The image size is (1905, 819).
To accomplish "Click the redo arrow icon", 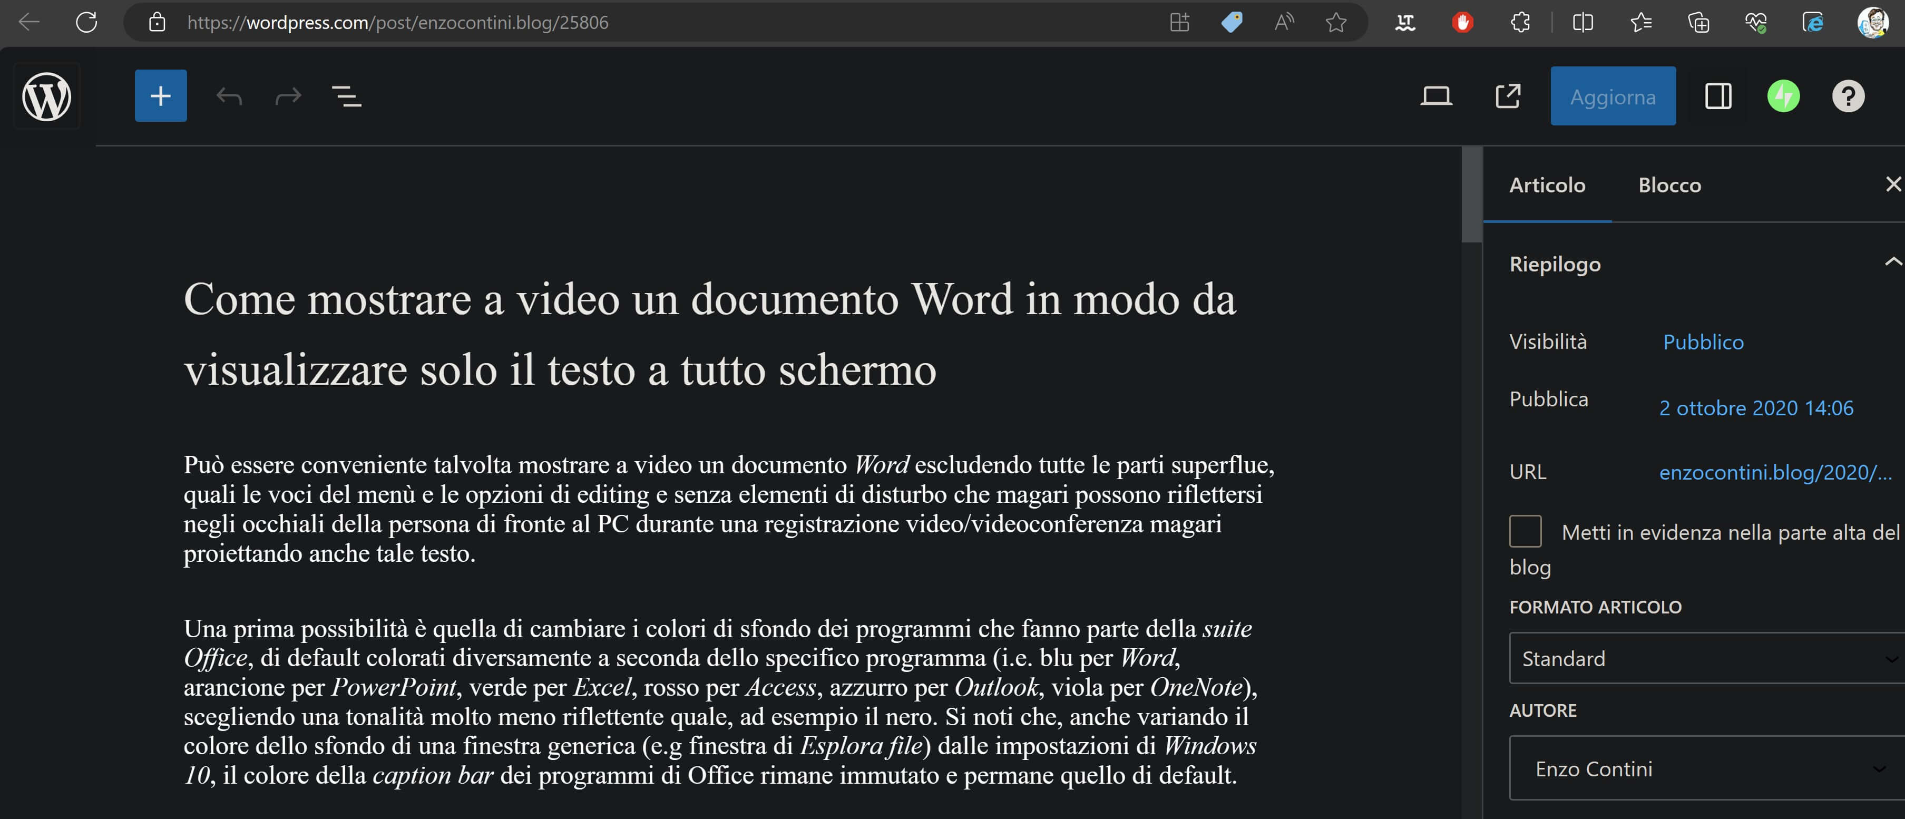I will coord(288,96).
